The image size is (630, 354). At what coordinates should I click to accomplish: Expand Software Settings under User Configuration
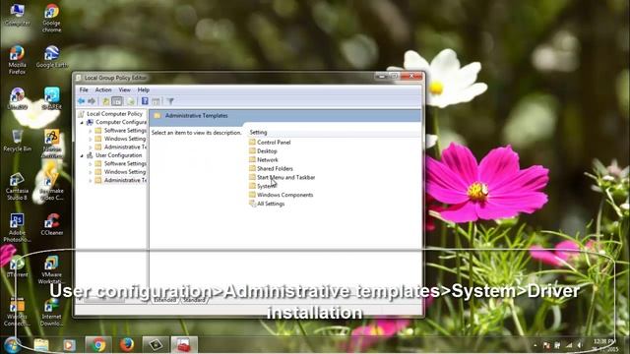[91, 164]
